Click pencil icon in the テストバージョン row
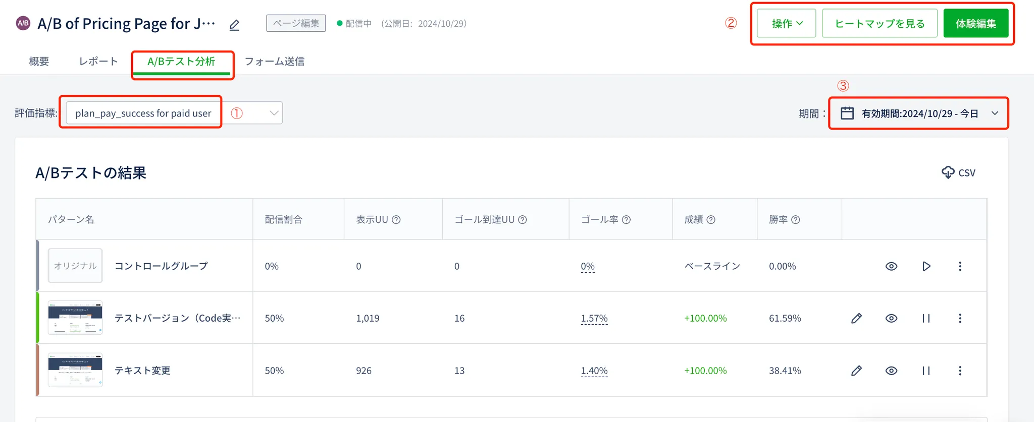 coord(856,318)
